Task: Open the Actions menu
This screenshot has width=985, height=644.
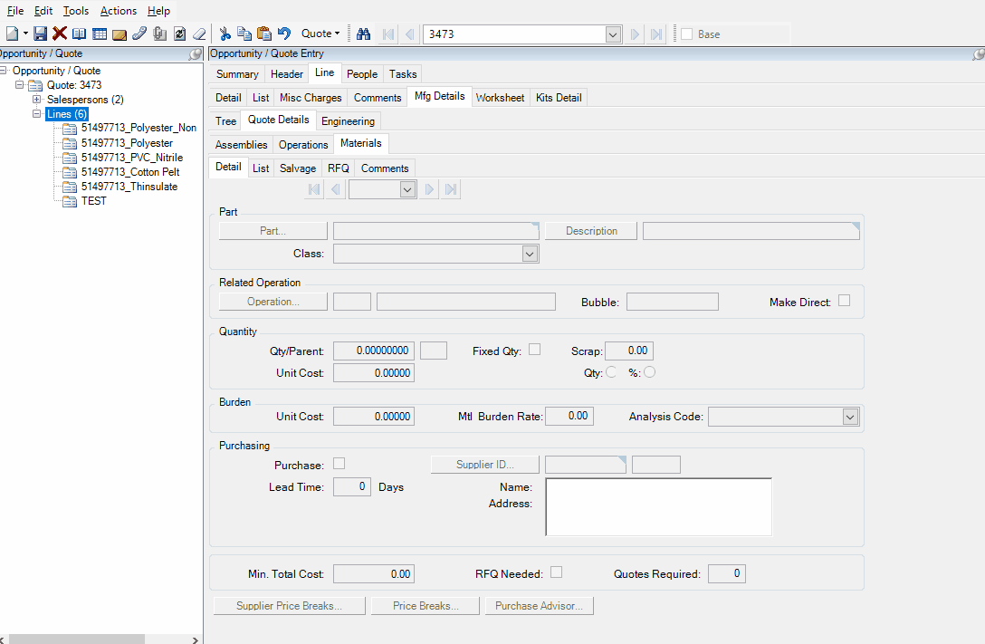Action: pyautogui.click(x=118, y=11)
